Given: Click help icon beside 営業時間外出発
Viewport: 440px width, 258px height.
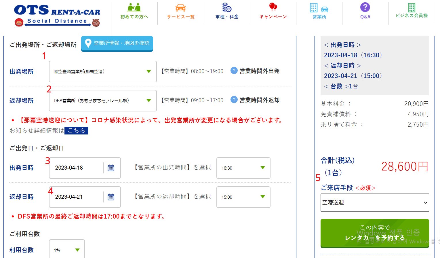Looking at the screenshot, I should (234, 71).
